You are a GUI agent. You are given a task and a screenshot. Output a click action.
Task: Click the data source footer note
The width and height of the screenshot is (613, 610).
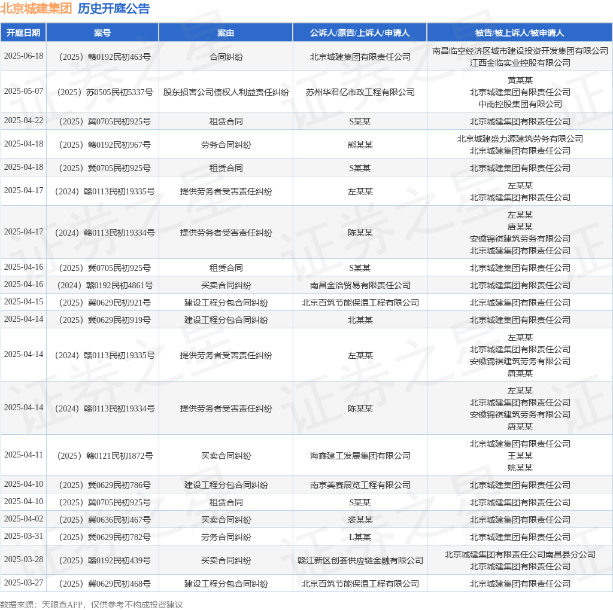pos(92,605)
